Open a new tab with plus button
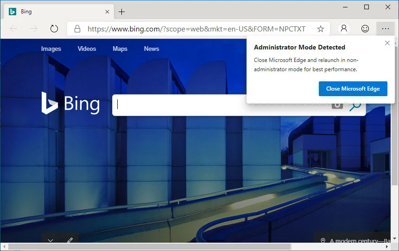 click(x=121, y=12)
